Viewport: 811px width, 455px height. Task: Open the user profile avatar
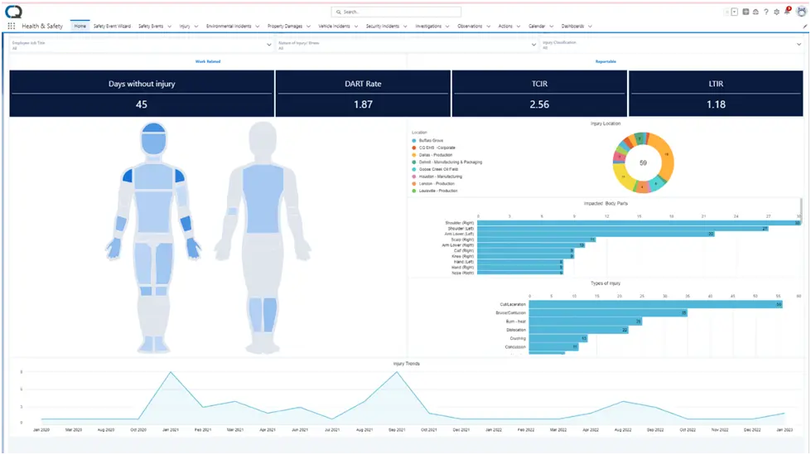(801, 12)
